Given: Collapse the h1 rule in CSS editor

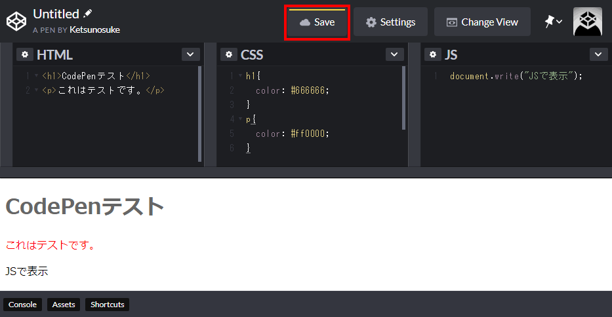Looking at the screenshot, I should (x=241, y=75).
